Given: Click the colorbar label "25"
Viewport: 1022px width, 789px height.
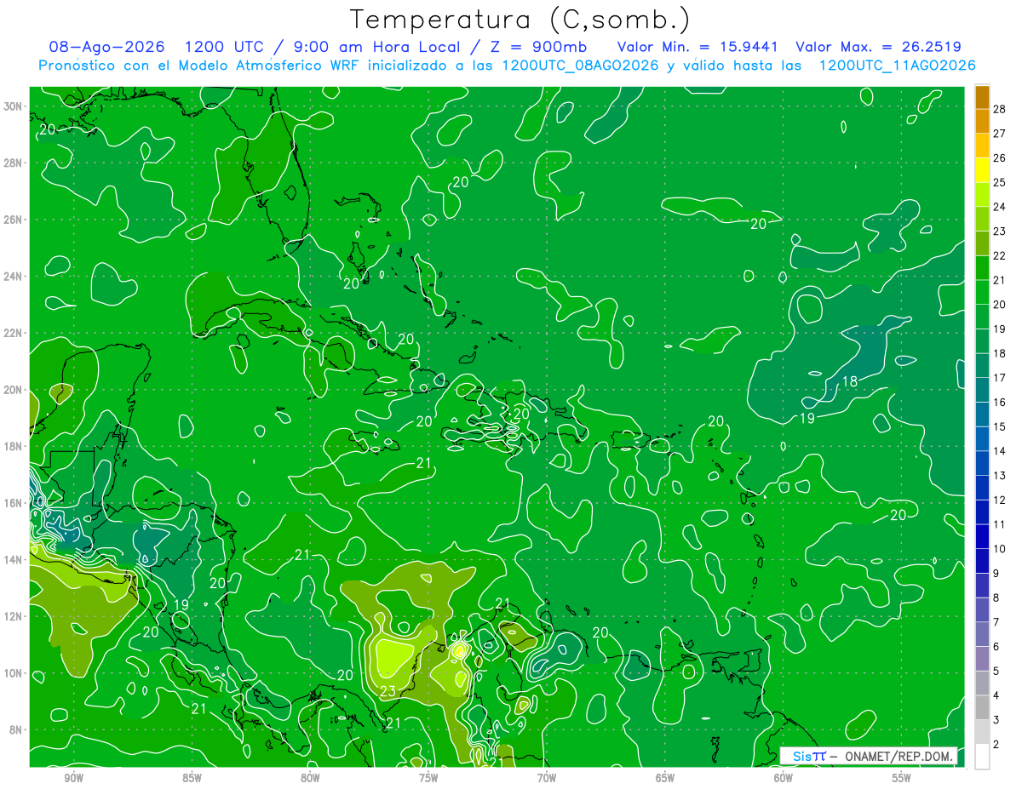Looking at the screenshot, I should (1000, 182).
